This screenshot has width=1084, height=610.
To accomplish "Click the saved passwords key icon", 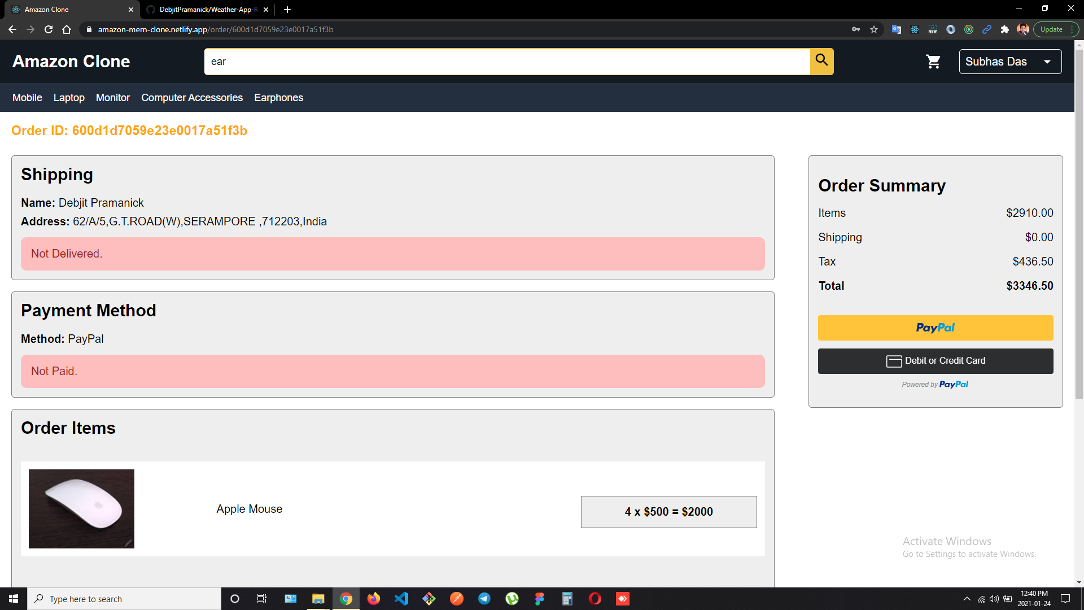I will tap(856, 29).
